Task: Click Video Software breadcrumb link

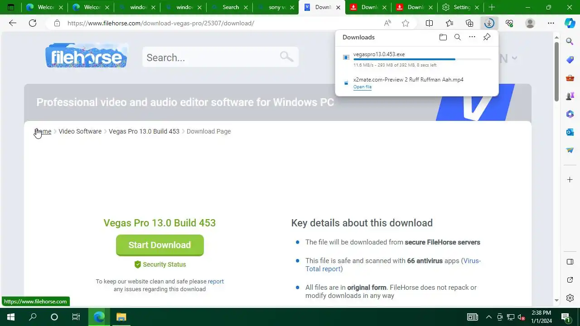Action: [x=80, y=131]
